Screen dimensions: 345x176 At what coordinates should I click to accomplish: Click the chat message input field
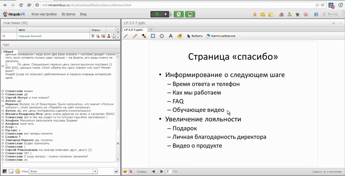click(60, 165)
